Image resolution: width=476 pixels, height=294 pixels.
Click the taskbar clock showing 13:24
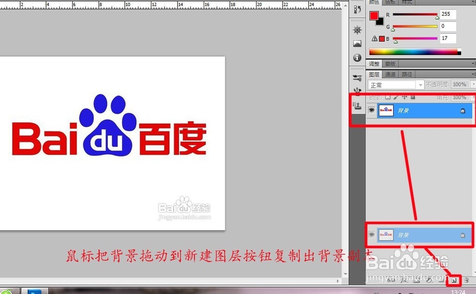pyautogui.click(x=458, y=292)
